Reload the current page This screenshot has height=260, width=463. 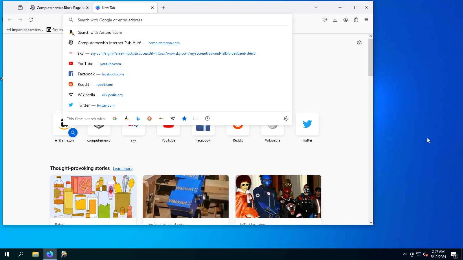click(31, 20)
